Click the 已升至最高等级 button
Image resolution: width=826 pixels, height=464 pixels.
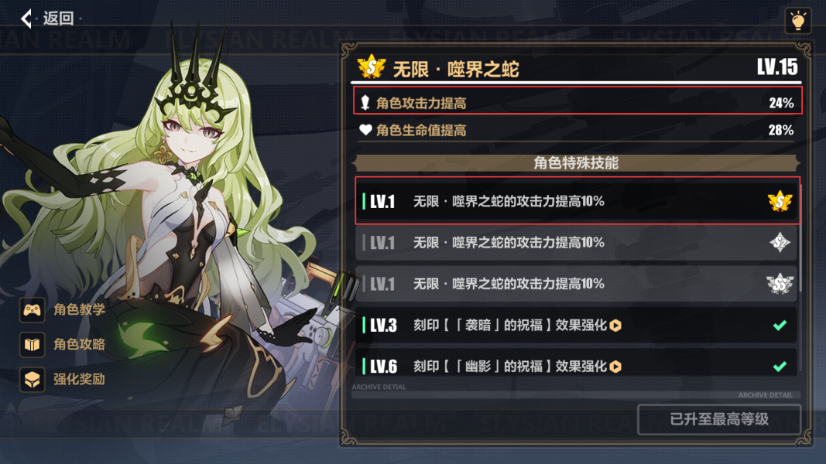coord(719,419)
